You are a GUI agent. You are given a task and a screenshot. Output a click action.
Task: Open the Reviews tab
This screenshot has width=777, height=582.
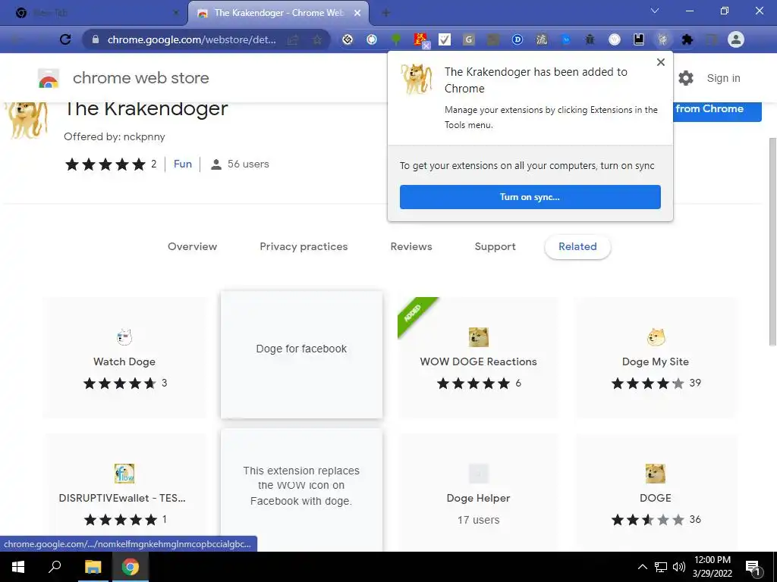click(411, 246)
